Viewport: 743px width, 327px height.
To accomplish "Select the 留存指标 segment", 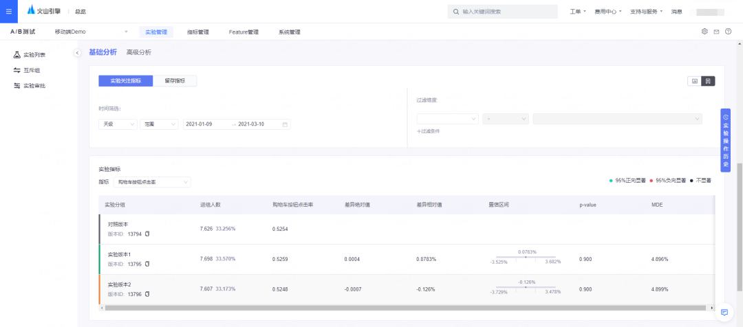I will 175,81.
